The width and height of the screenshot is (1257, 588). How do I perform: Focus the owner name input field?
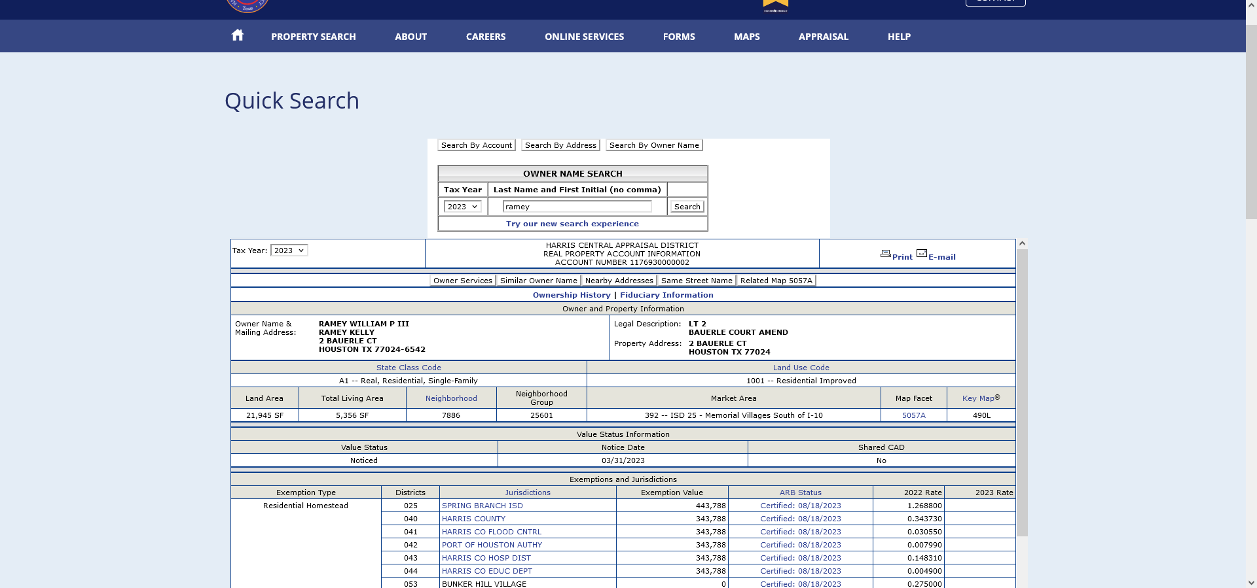[x=577, y=207]
